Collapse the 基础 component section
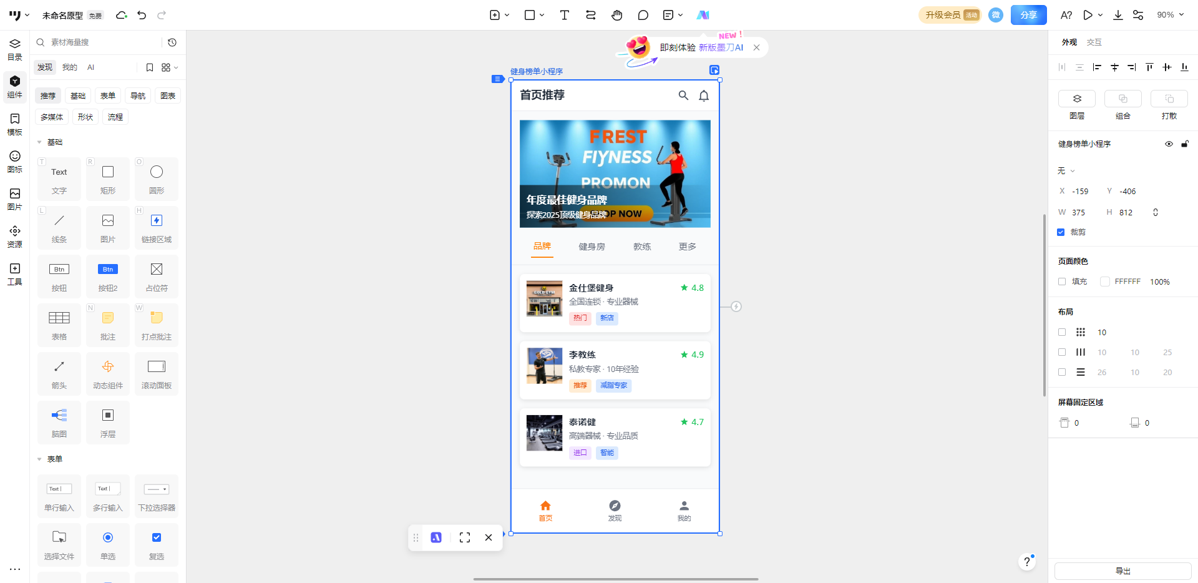 (39, 142)
